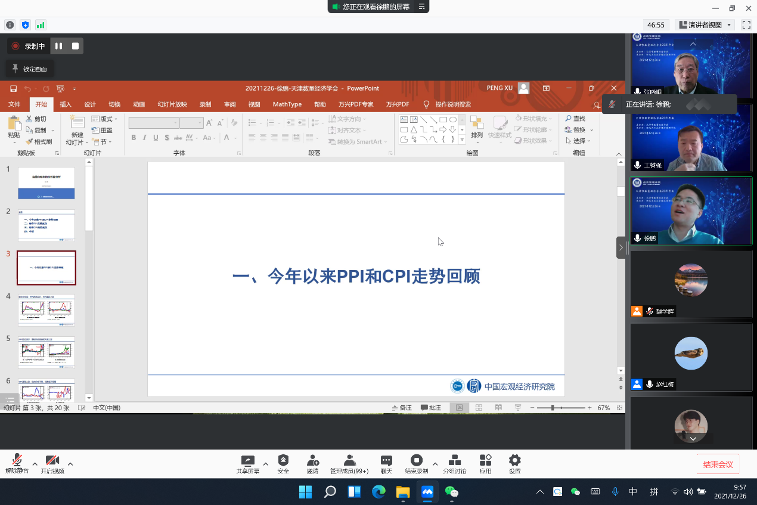Click the Share Screen icon
This screenshot has height=505, width=757.
(247, 461)
